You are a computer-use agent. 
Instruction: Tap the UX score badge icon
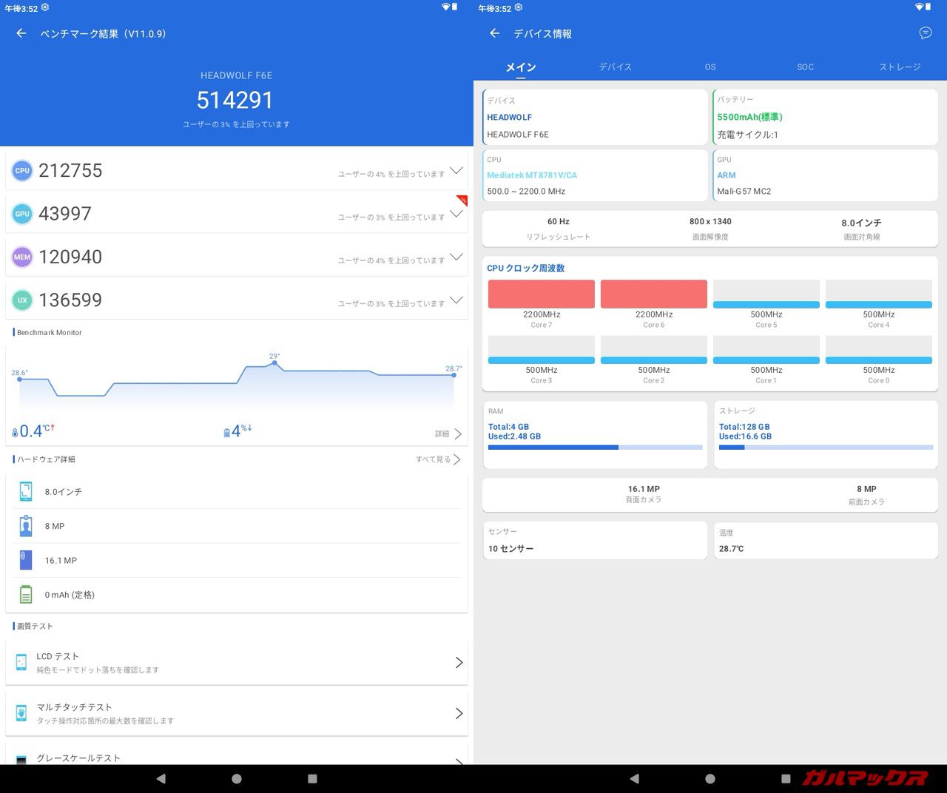[22, 300]
